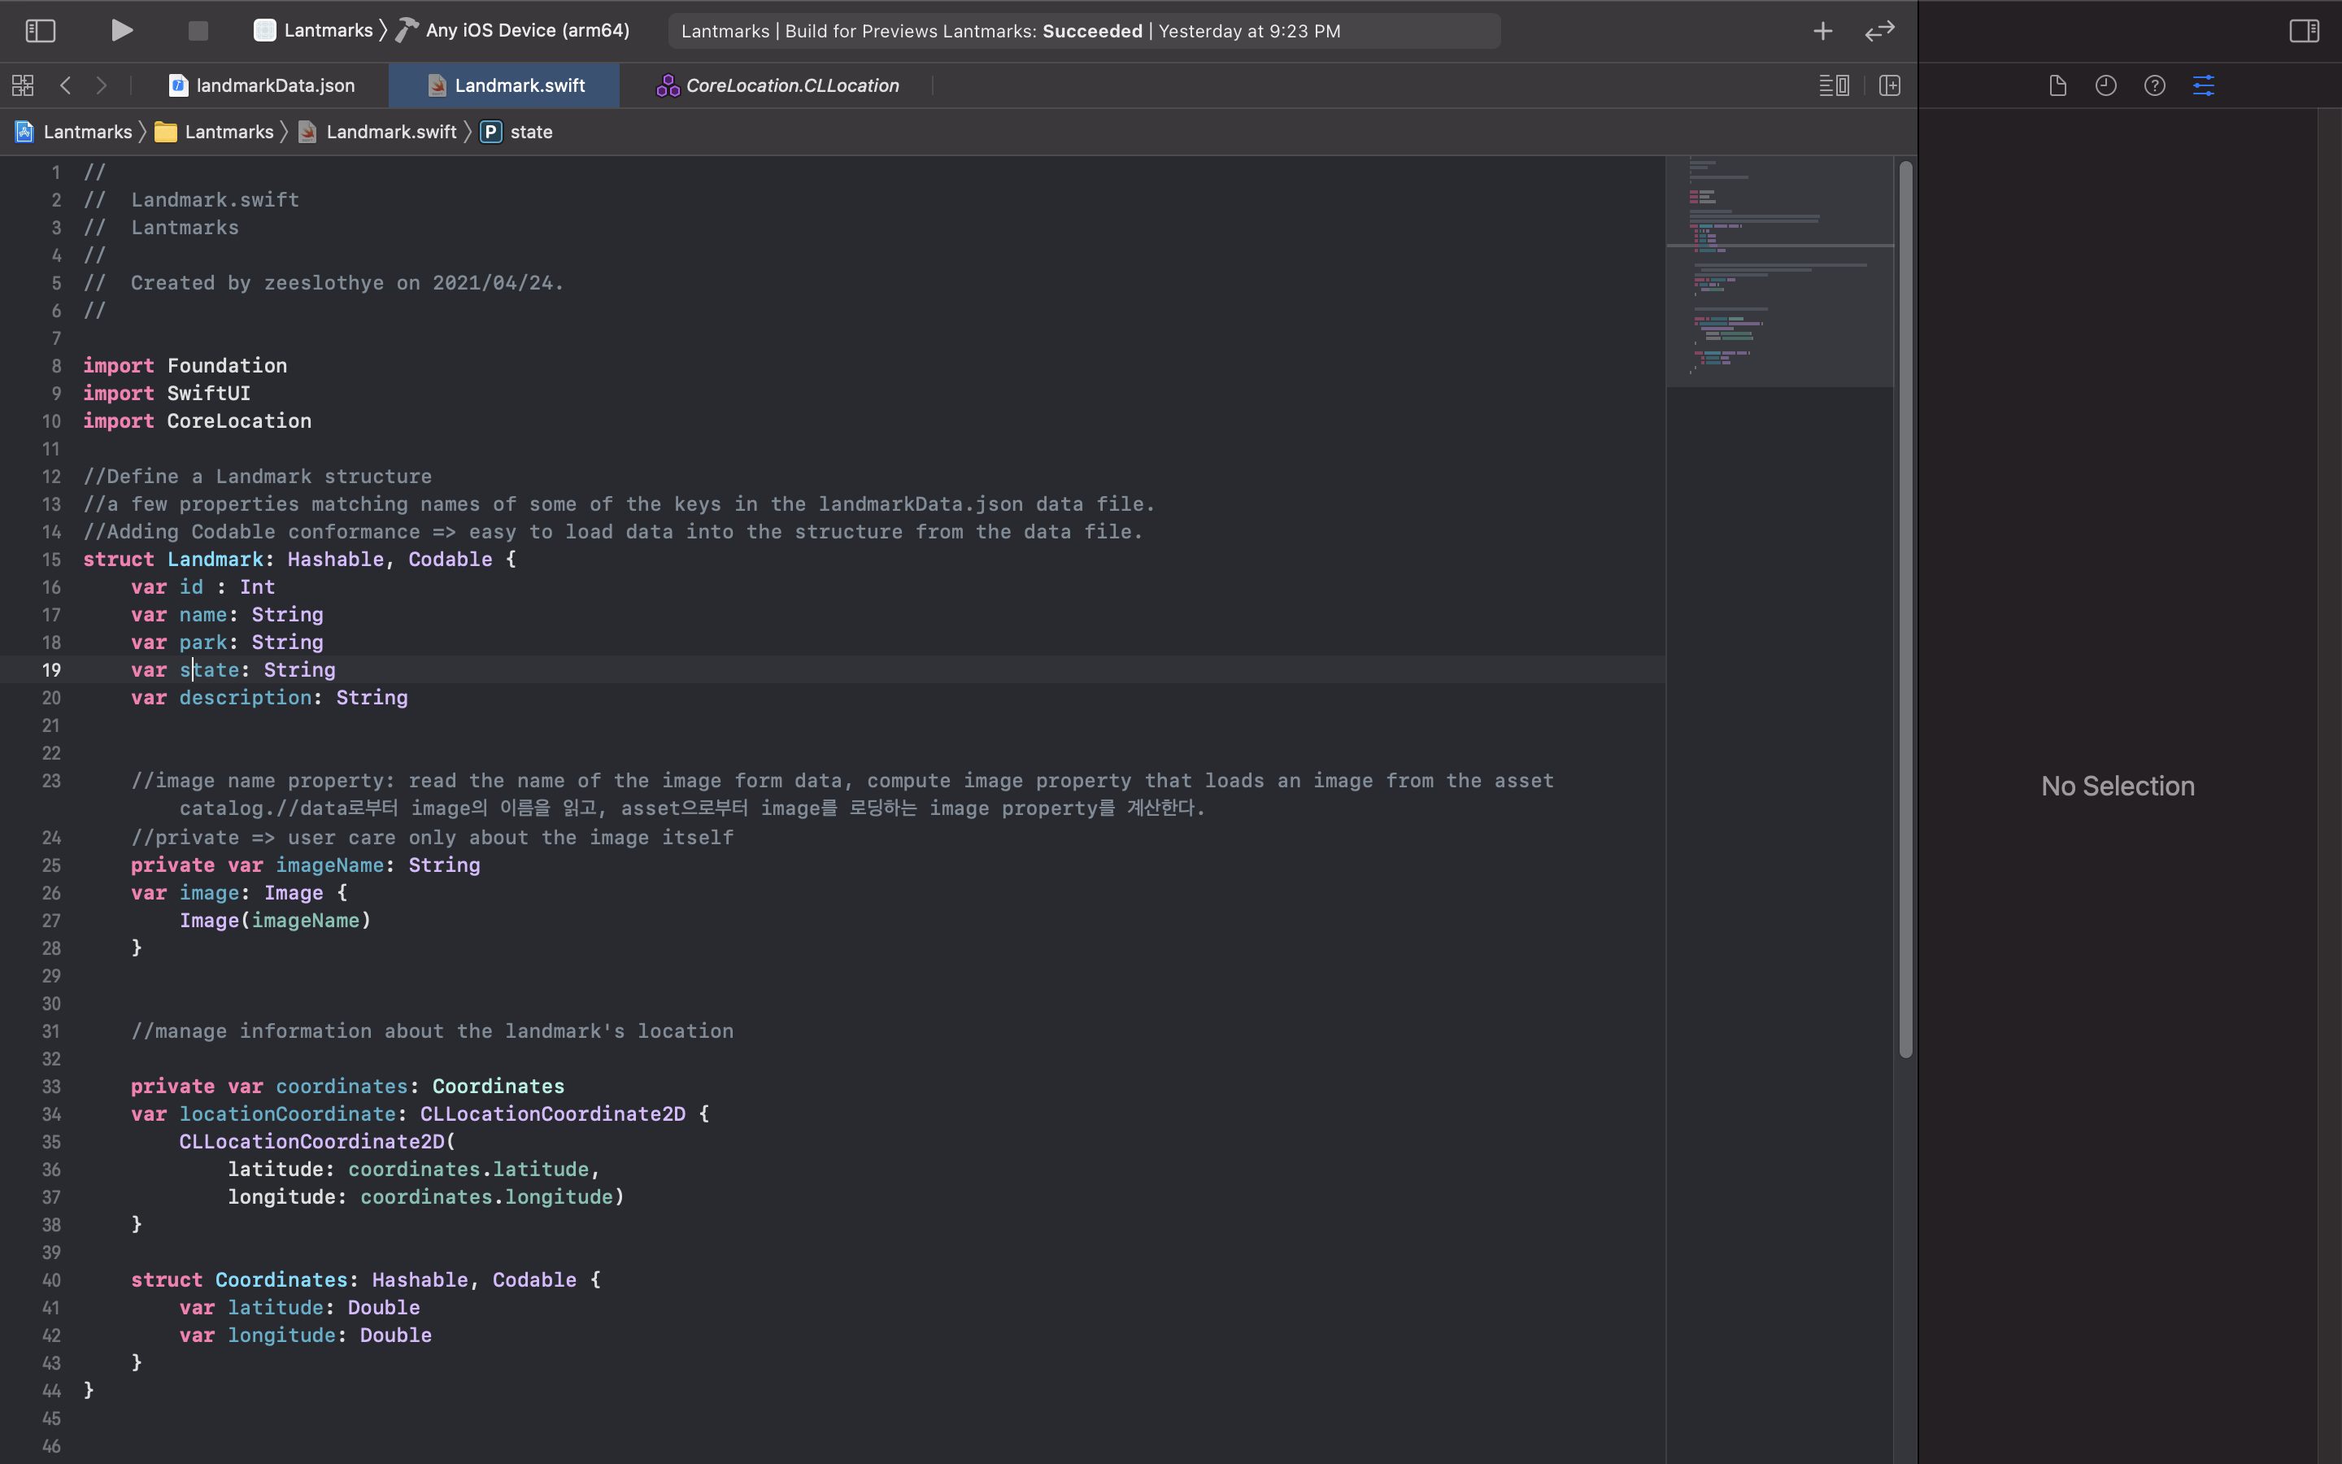Go forward in editor history
This screenshot has height=1464, width=2342.
pos(101,85)
